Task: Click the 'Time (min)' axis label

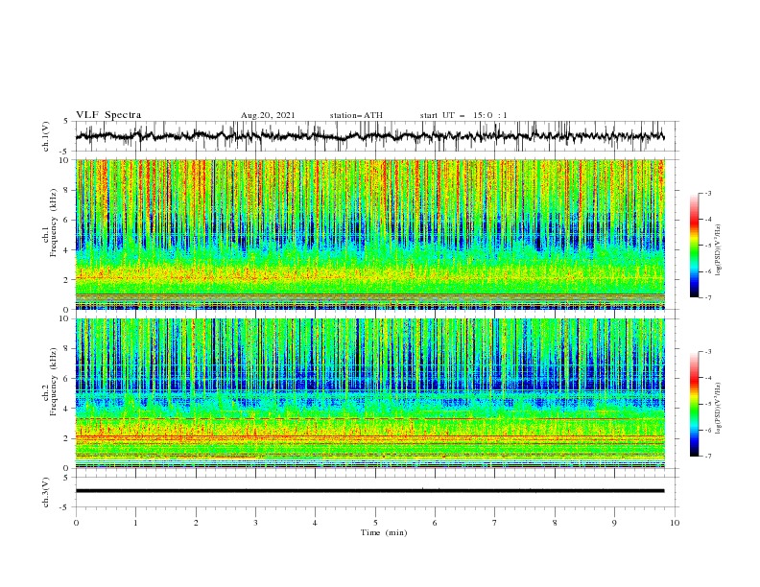Action: click(x=384, y=532)
